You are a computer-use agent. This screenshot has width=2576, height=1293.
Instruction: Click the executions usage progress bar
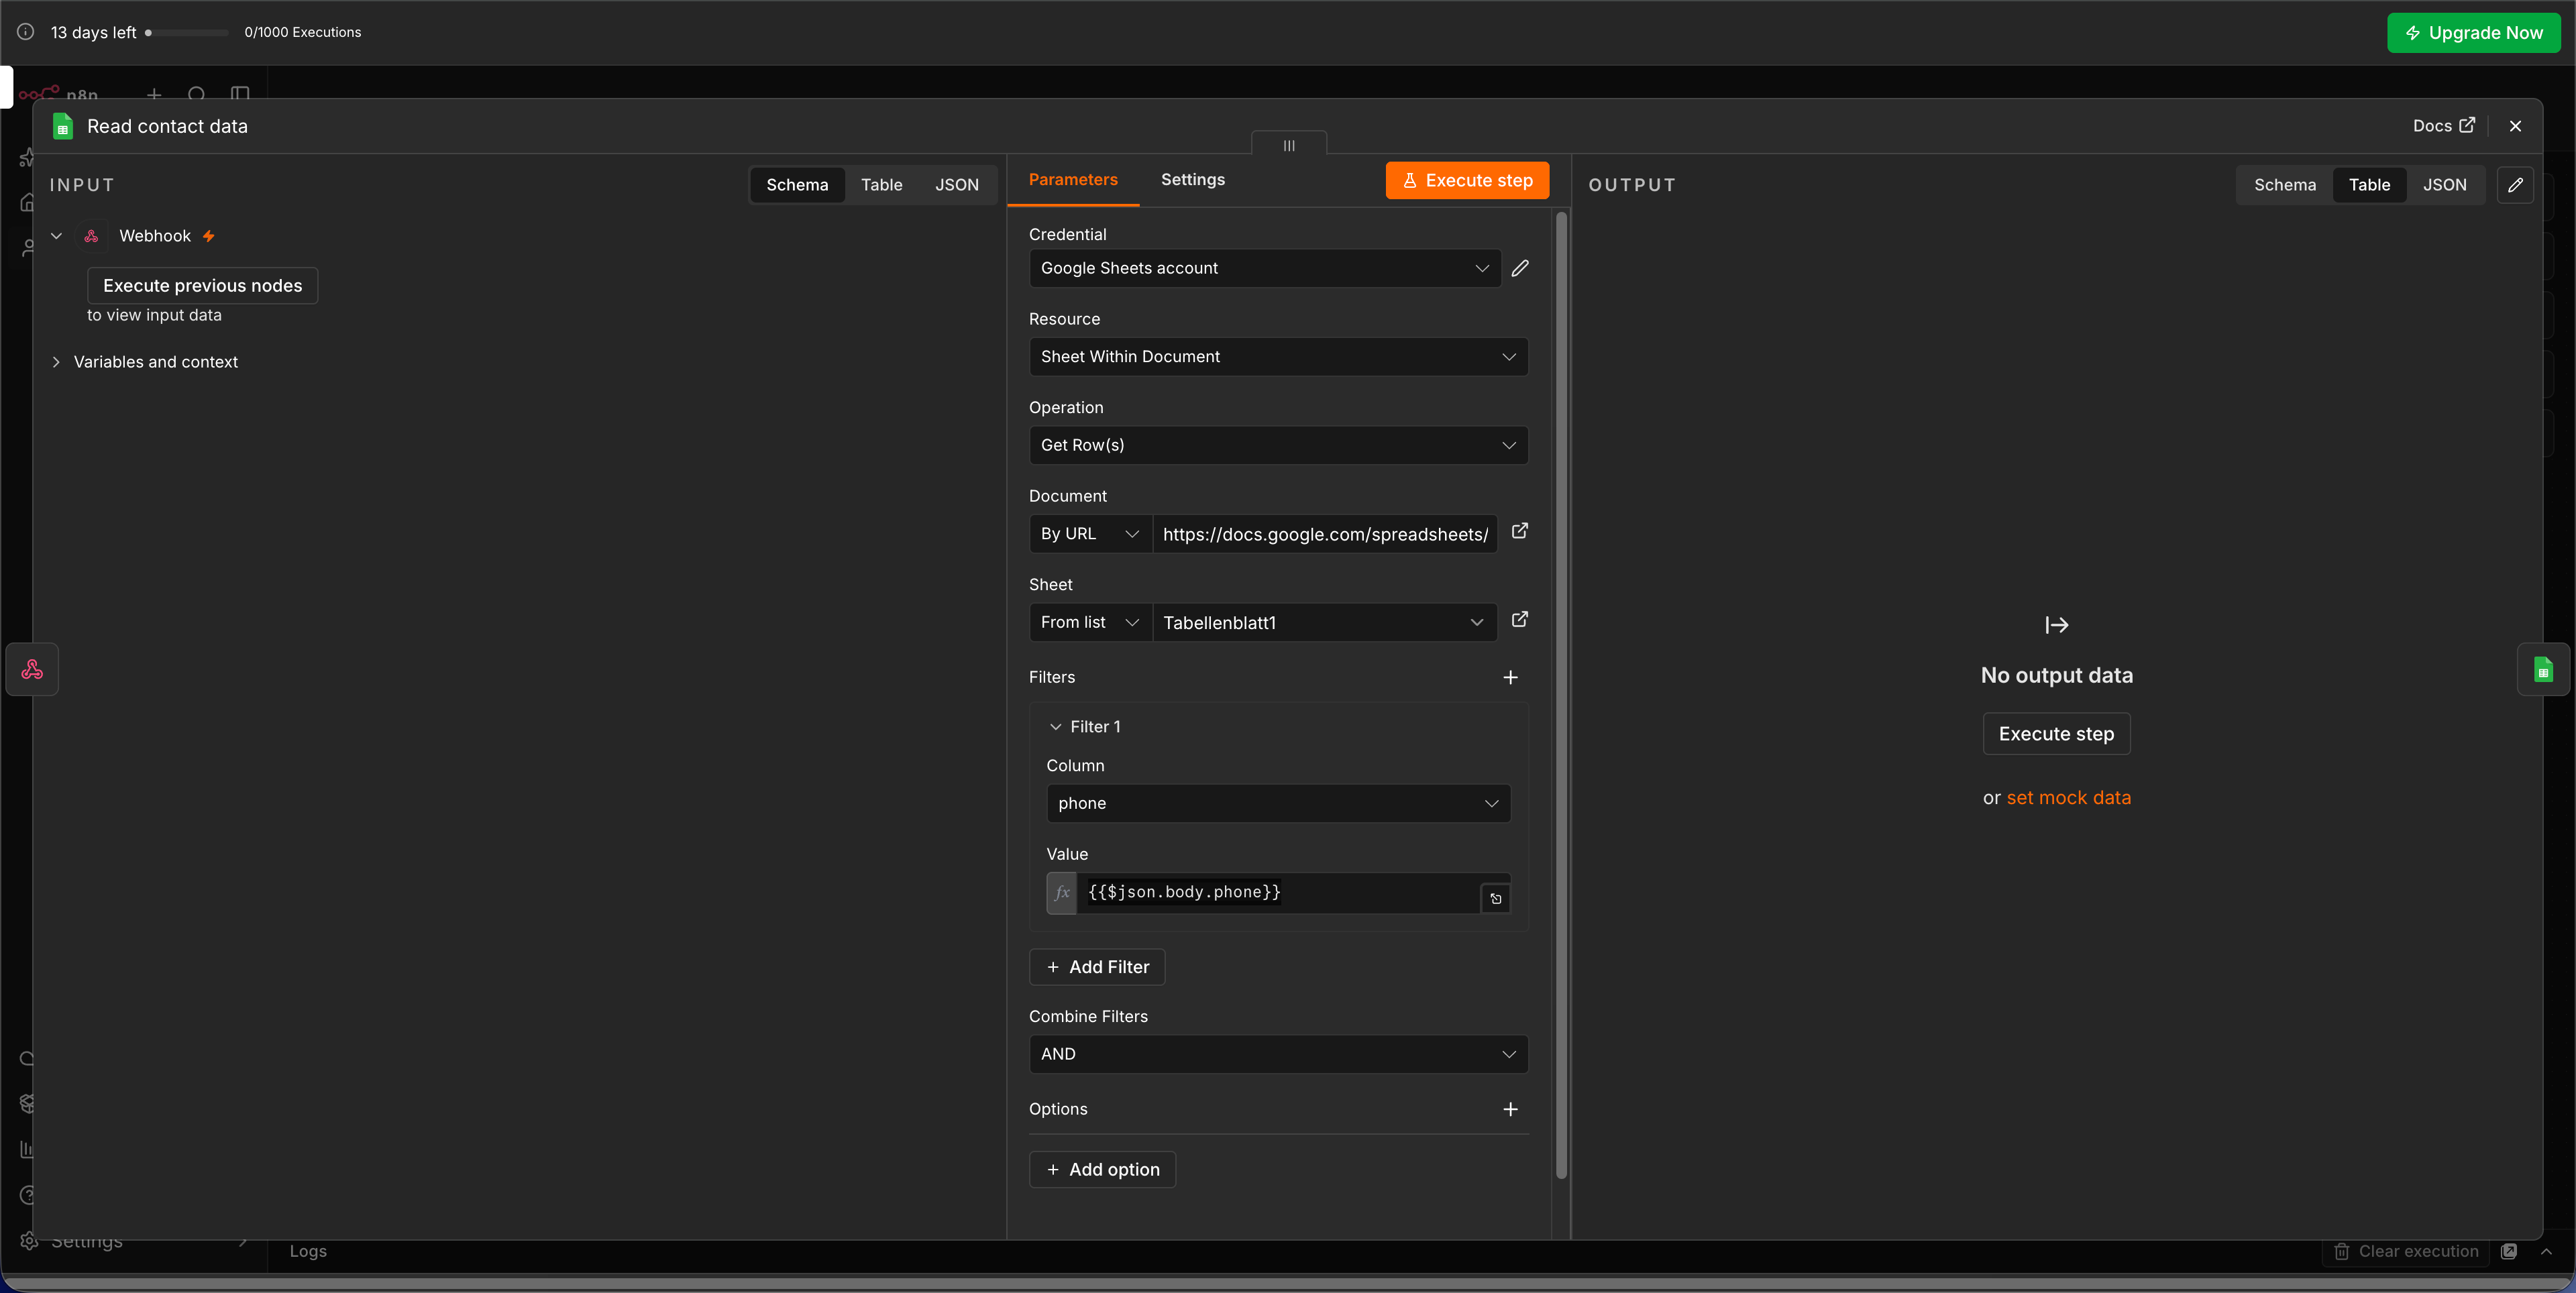(187, 32)
